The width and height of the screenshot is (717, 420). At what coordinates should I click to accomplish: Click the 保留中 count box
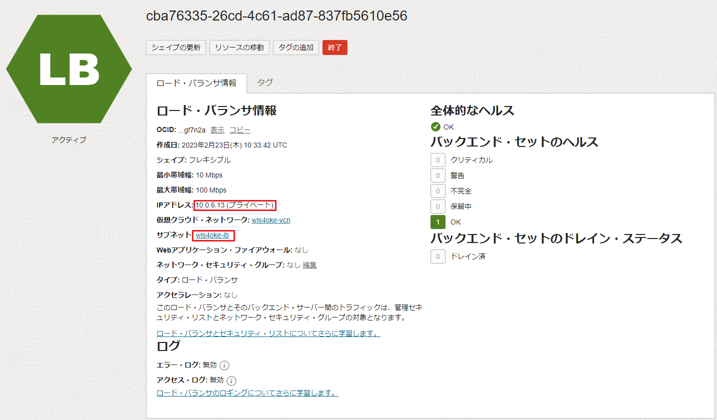438,206
